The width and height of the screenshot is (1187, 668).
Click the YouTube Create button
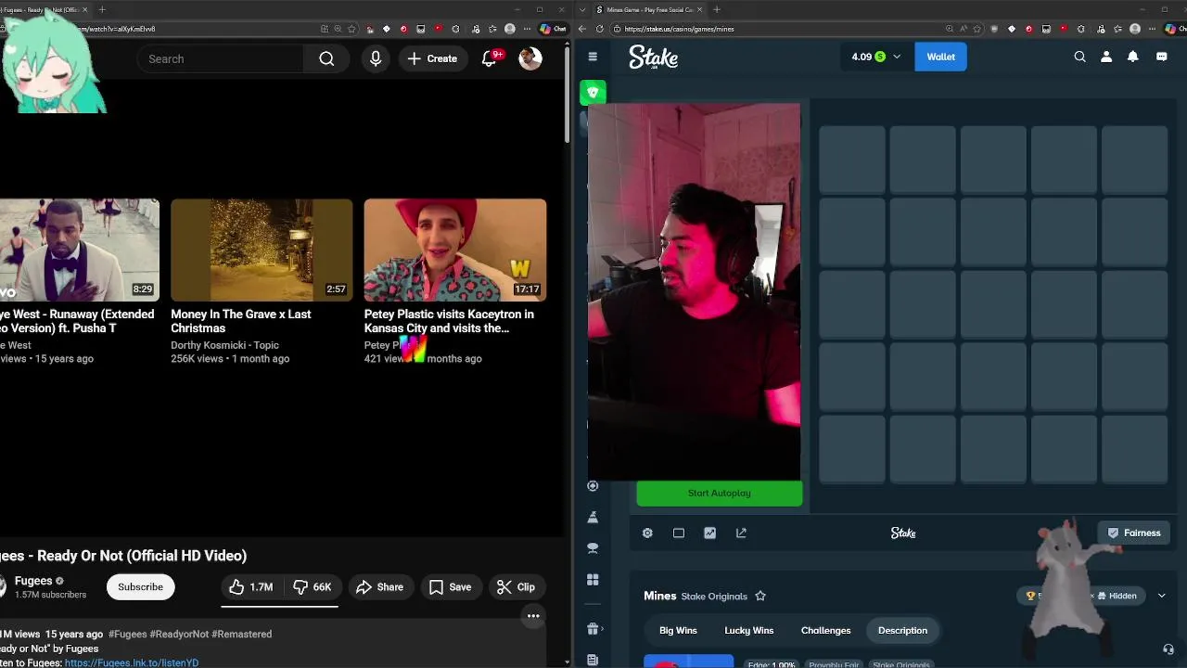pyautogui.click(x=432, y=58)
